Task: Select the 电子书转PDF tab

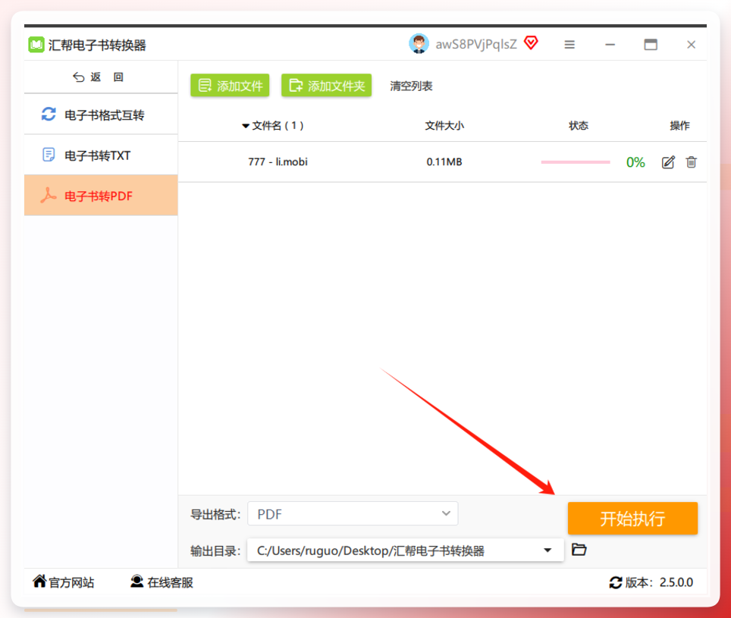Action: pyautogui.click(x=101, y=196)
